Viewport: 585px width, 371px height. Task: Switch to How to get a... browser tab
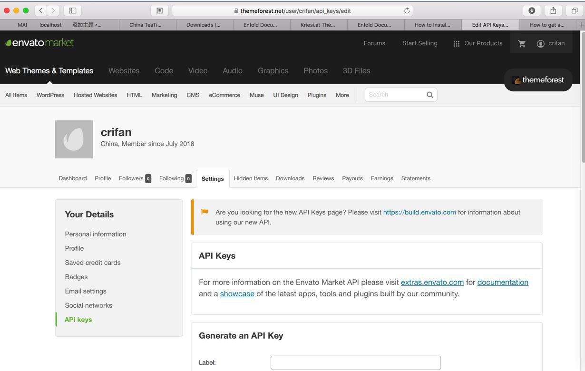(547, 25)
